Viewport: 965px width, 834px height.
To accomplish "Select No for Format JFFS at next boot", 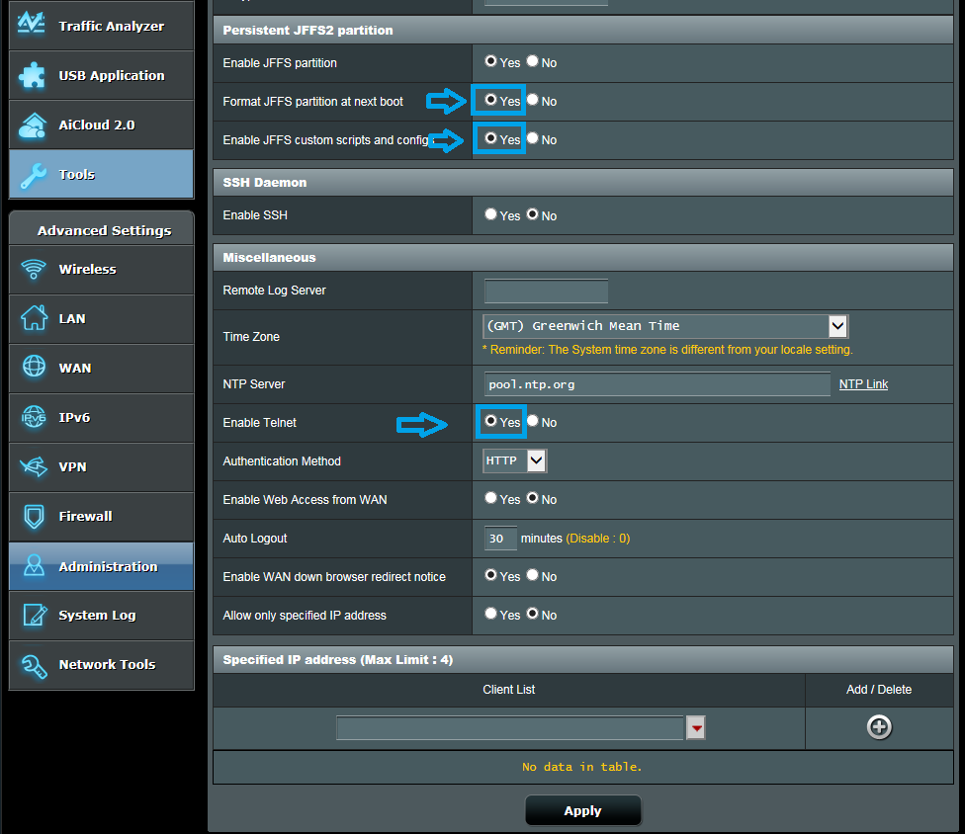I will point(532,99).
